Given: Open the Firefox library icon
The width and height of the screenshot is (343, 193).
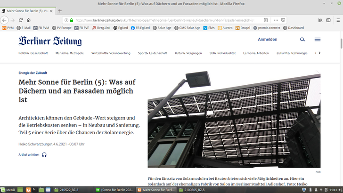Looking at the screenshot, I should 320,20.
